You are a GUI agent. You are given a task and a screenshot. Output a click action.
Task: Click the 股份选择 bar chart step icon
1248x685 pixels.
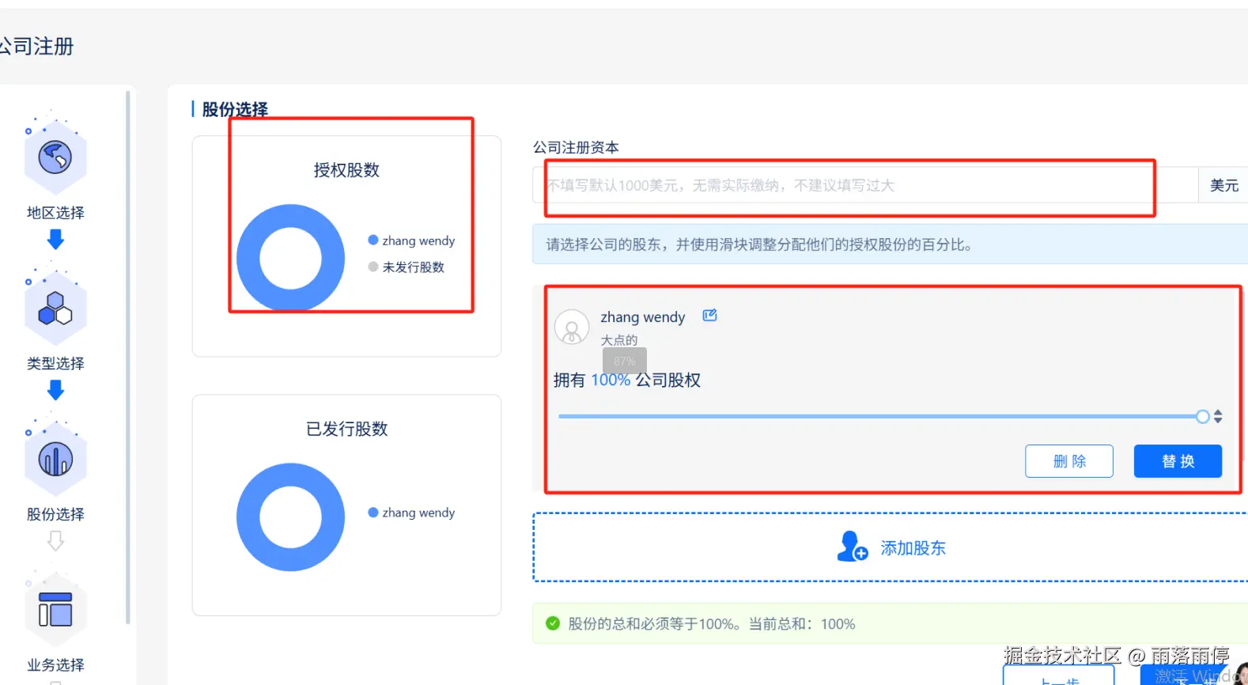(x=55, y=460)
